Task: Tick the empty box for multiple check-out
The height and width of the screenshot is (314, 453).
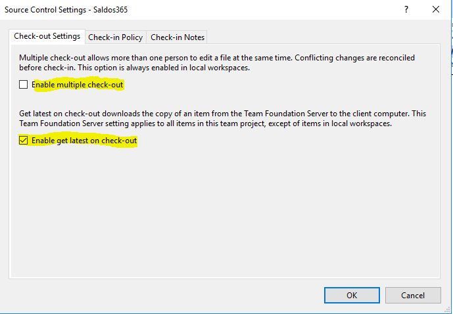Action: [x=24, y=85]
